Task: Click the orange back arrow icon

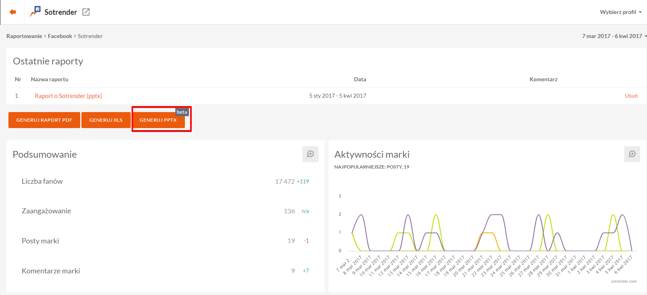Action: click(13, 12)
